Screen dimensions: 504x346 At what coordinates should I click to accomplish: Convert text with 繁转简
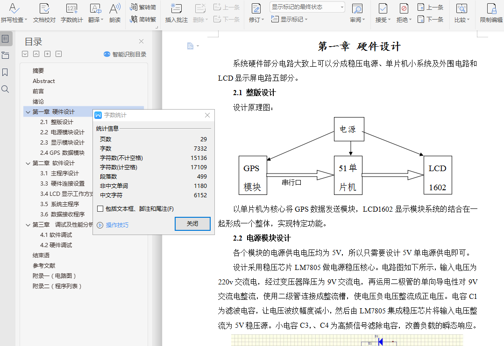[x=143, y=7]
